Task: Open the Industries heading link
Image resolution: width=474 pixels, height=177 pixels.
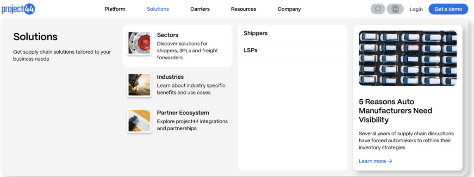Action: point(170,77)
